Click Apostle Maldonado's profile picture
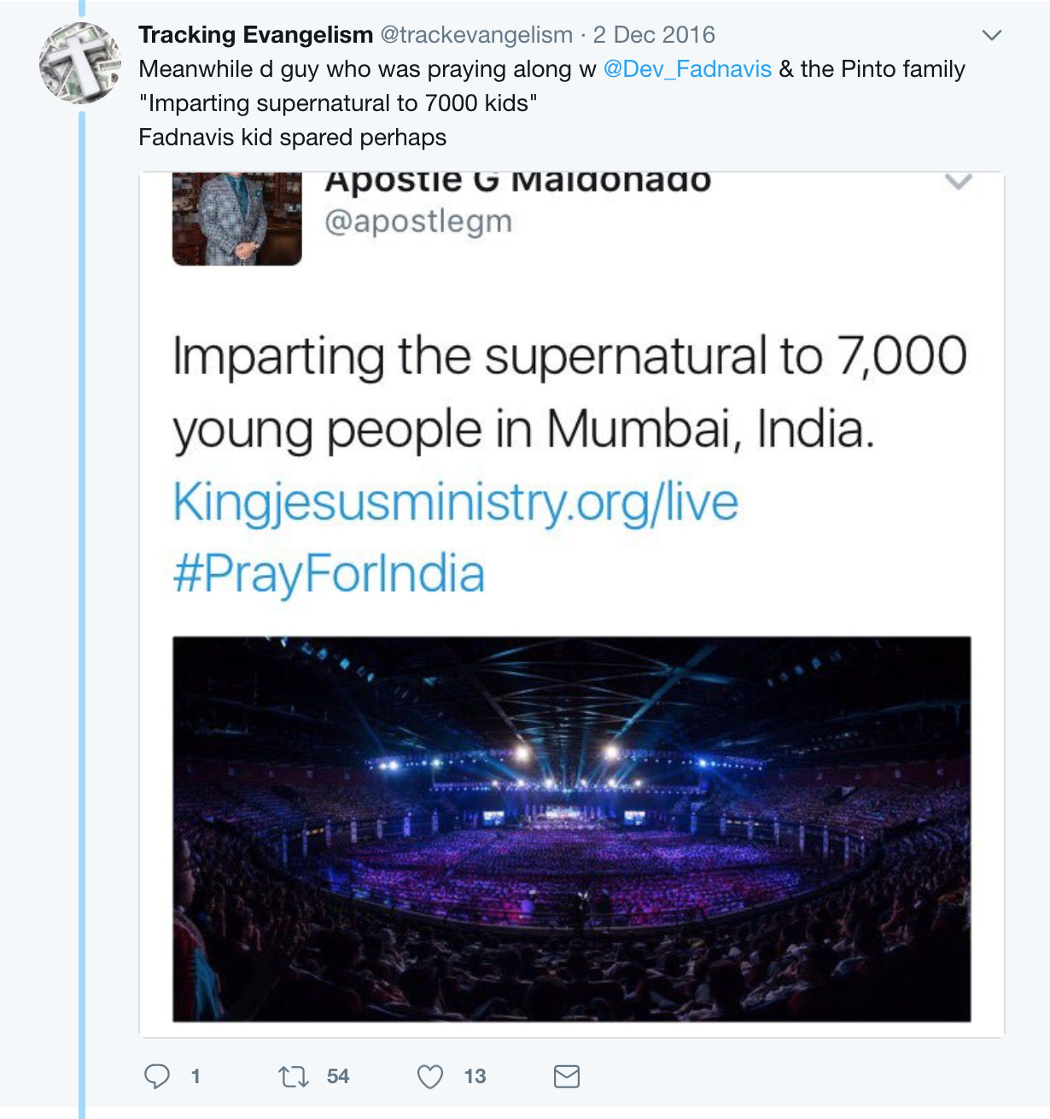 click(237, 219)
